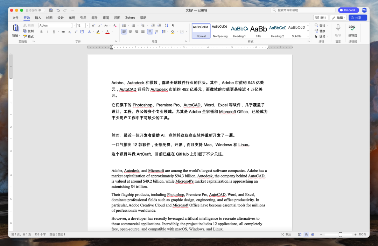The image size is (378, 246).
Task: Click the red font color button
Action: 107,32
